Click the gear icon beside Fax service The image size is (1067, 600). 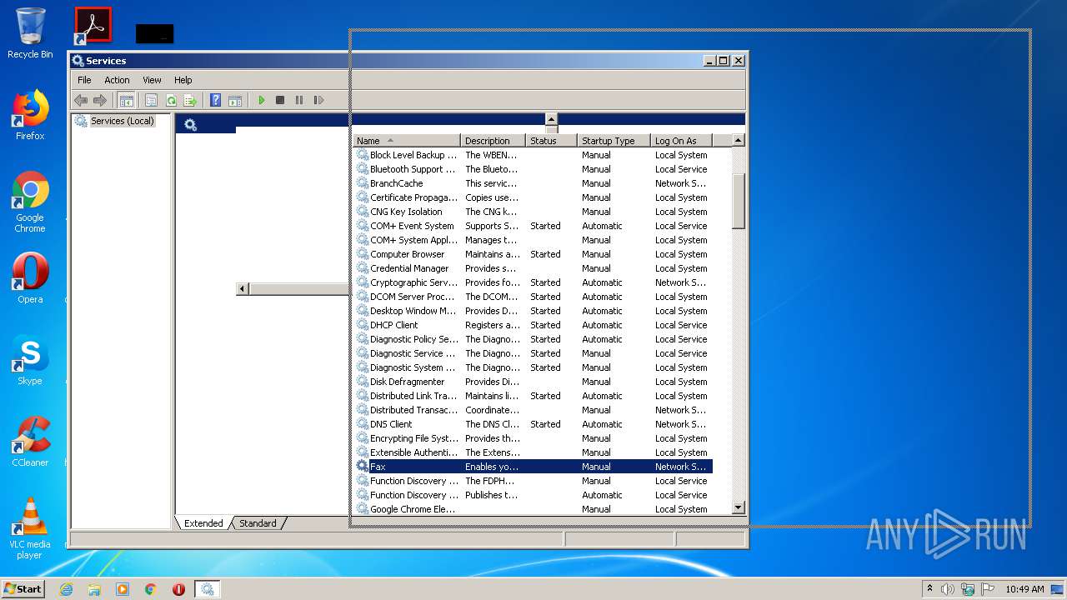363,467
